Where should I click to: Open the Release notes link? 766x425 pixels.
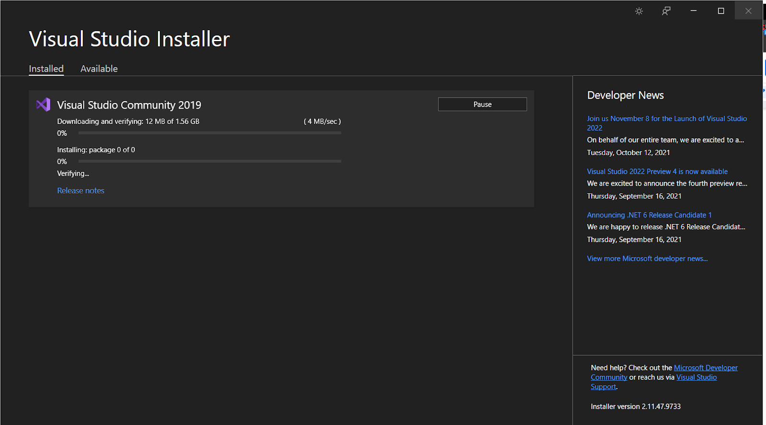(x=80, y=190)
